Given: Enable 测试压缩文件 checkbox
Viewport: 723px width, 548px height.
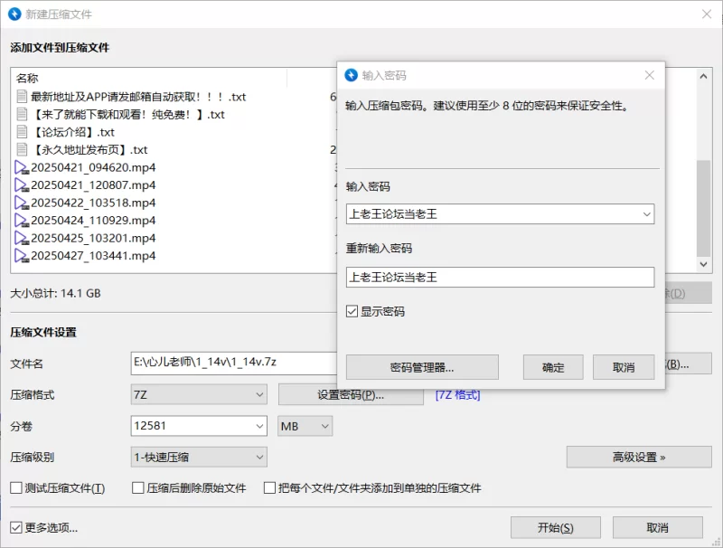Looking at the screenshot, I should pos(16,488).
